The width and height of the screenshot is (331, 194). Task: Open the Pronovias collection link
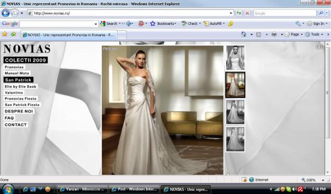[14, 67]
